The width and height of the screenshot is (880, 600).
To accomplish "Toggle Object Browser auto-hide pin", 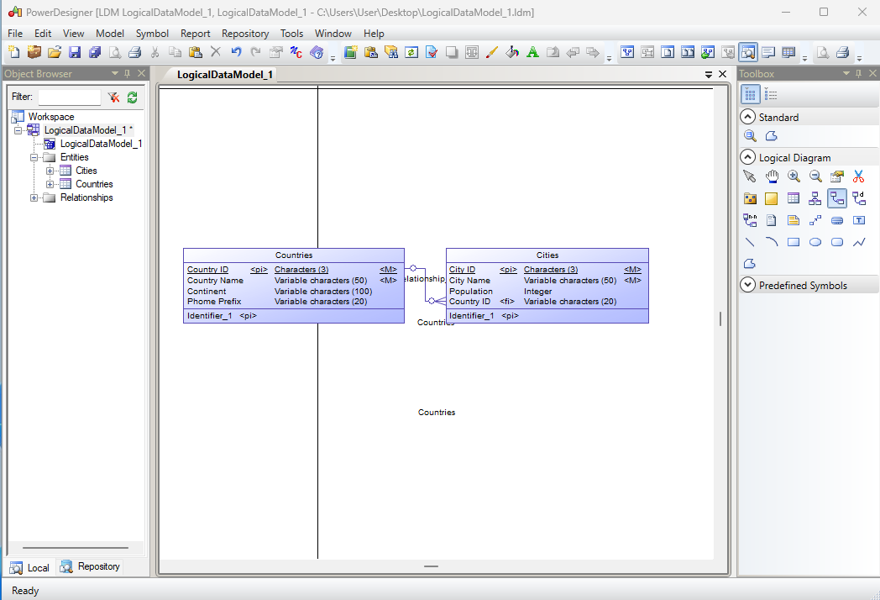I will [x=128, y=74].
